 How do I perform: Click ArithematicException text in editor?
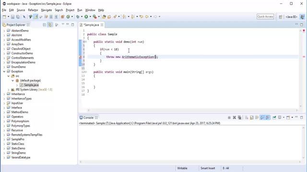click(138, 57)
